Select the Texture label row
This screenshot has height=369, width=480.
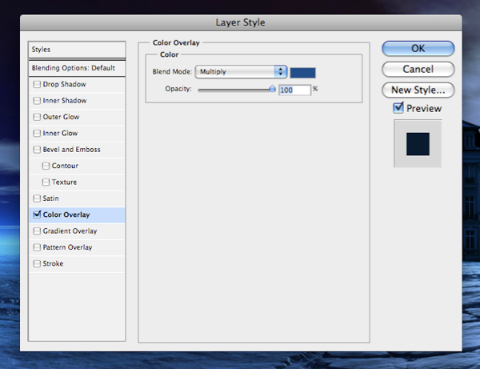(x=77, y=182)
